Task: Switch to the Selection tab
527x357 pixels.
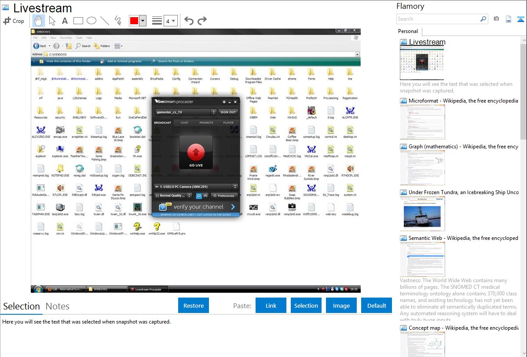Action: pyautogui.click(x=21, y=306)
